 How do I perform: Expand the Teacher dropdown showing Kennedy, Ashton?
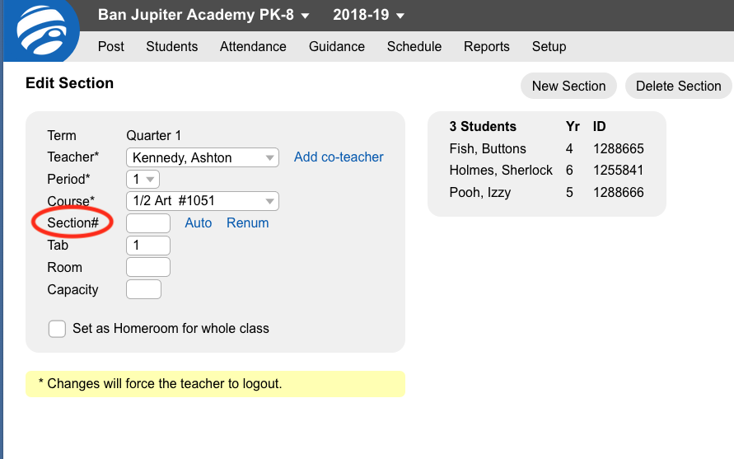203,157
